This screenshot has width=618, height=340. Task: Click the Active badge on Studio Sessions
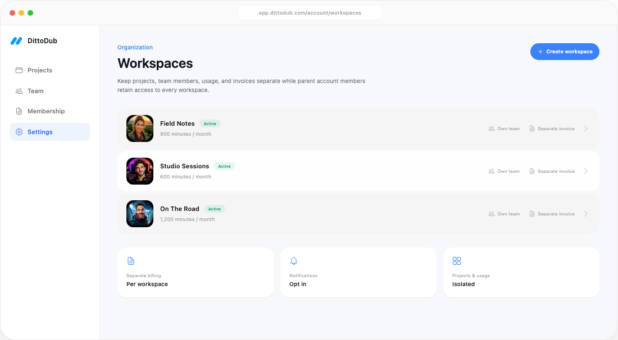[x=224, y=166]
